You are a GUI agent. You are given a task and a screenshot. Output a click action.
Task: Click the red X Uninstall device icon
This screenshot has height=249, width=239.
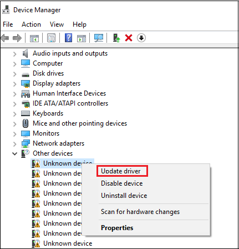(129, 38)
